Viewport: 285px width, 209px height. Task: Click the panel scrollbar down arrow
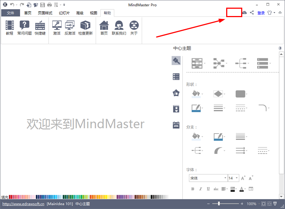(x=281, y=197)
